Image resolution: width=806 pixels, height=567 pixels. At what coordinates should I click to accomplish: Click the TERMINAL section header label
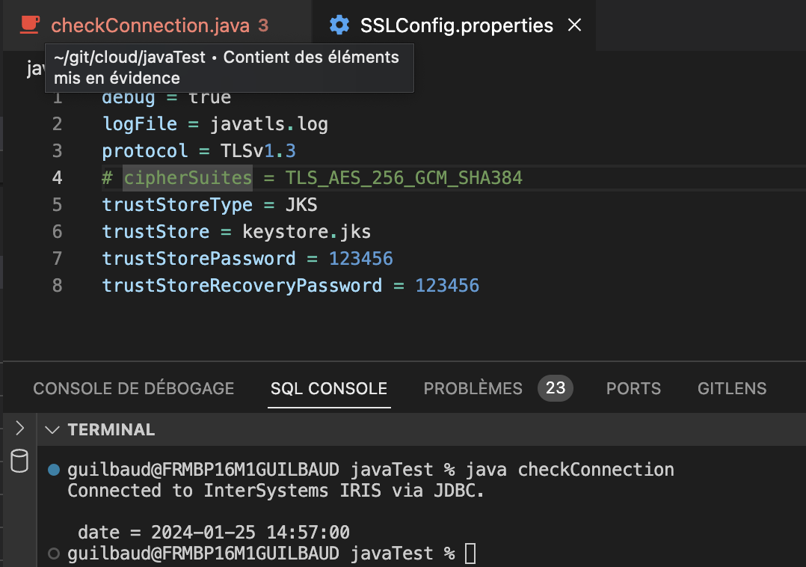click(x=111, y=430)
